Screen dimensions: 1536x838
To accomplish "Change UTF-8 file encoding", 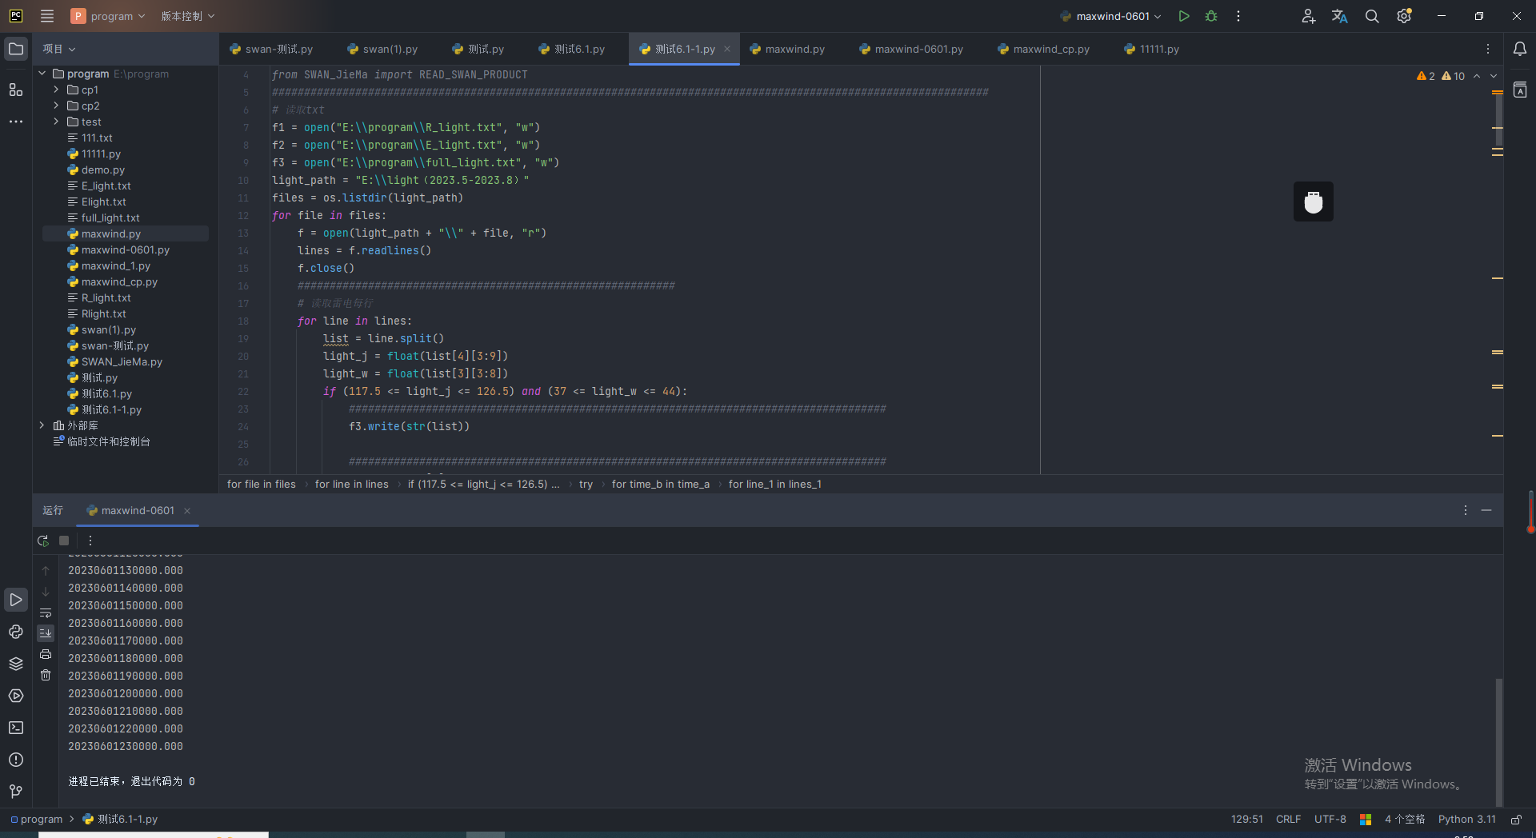I will (1330, 820).
